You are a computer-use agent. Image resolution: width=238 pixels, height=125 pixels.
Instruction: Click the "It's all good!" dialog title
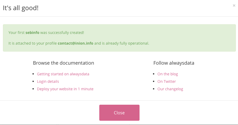21,8
